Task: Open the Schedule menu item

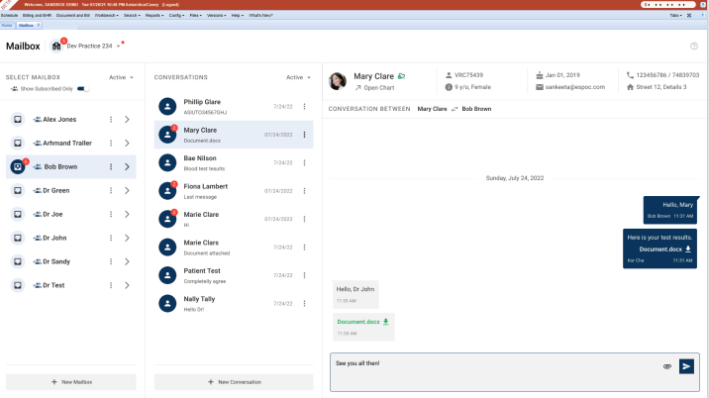Action: [9, 16]
